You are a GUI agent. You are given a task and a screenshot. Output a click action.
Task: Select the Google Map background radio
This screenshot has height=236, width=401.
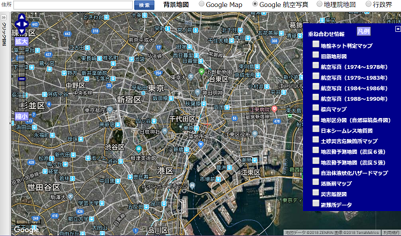click(202, 4)
